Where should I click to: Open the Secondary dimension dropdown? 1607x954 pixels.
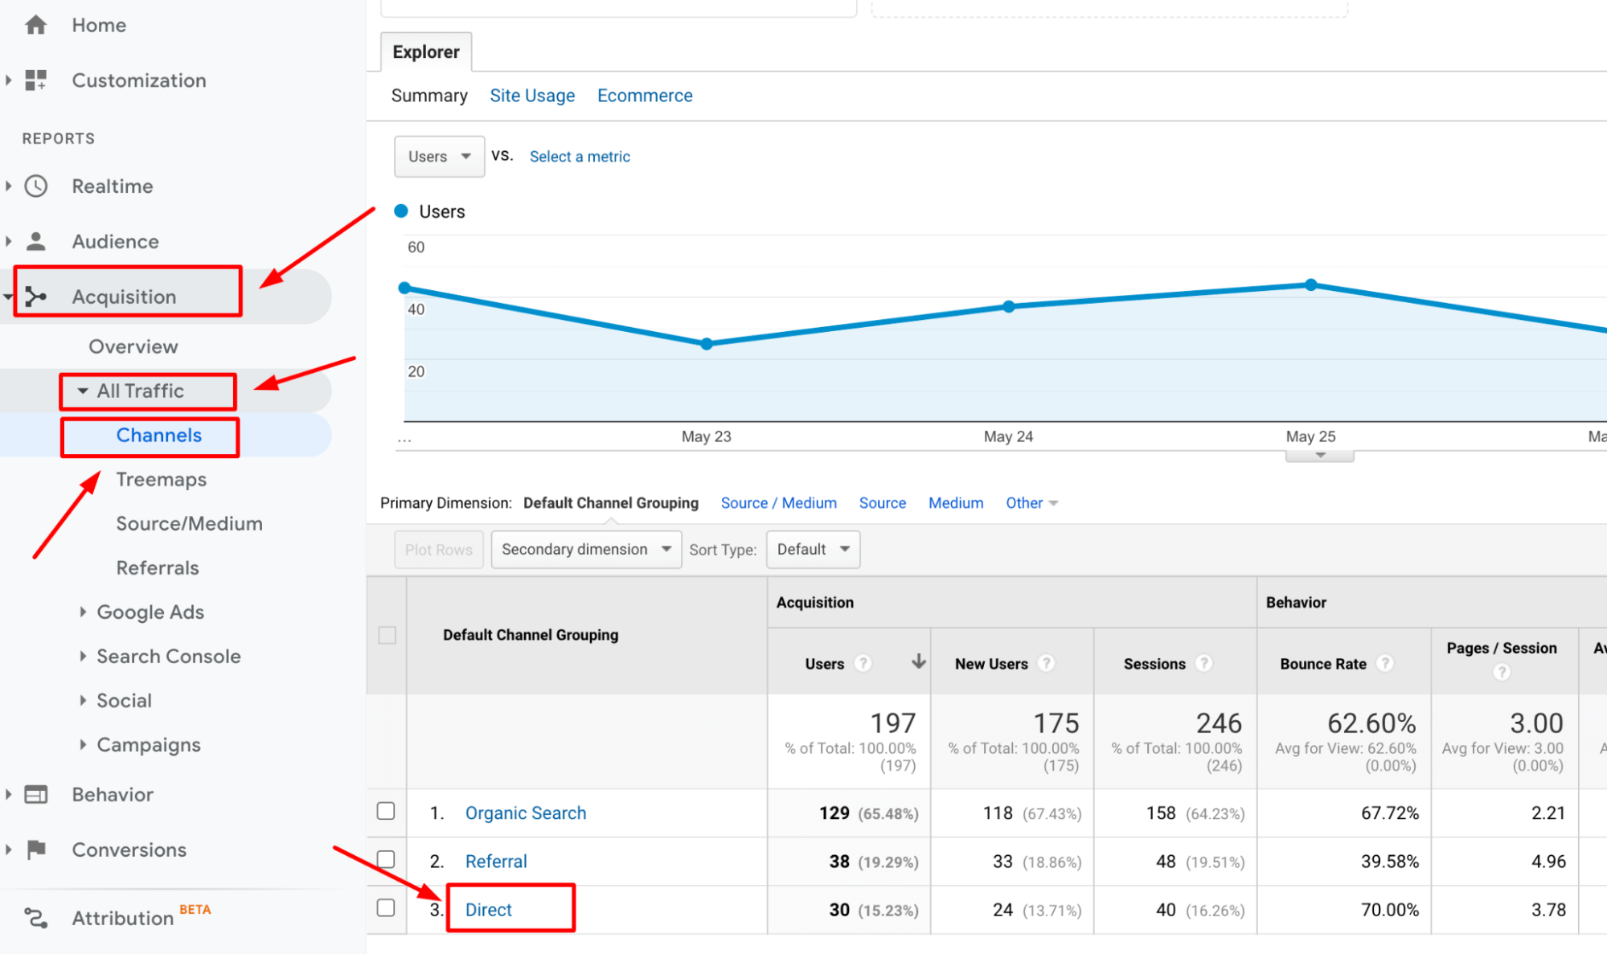pyautogui.click(x=586, y=549)
